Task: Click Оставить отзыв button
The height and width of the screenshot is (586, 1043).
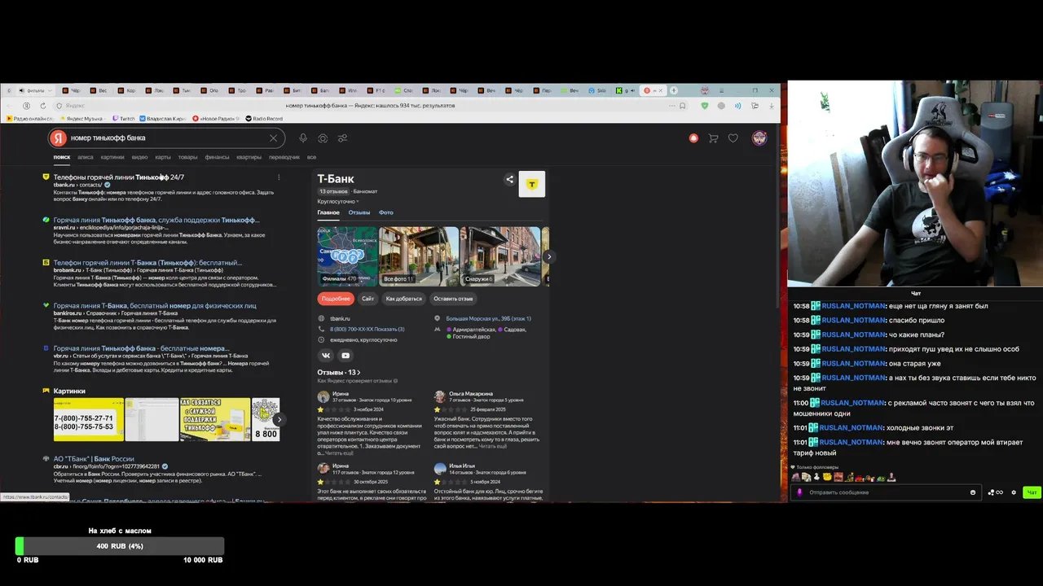Action: 453,299
